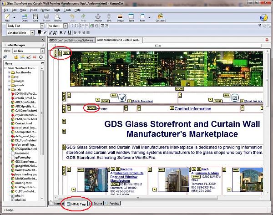This screenshot has height=215, width=273.
Task: Toggle align left button
Action: click(x=75, y=33)
